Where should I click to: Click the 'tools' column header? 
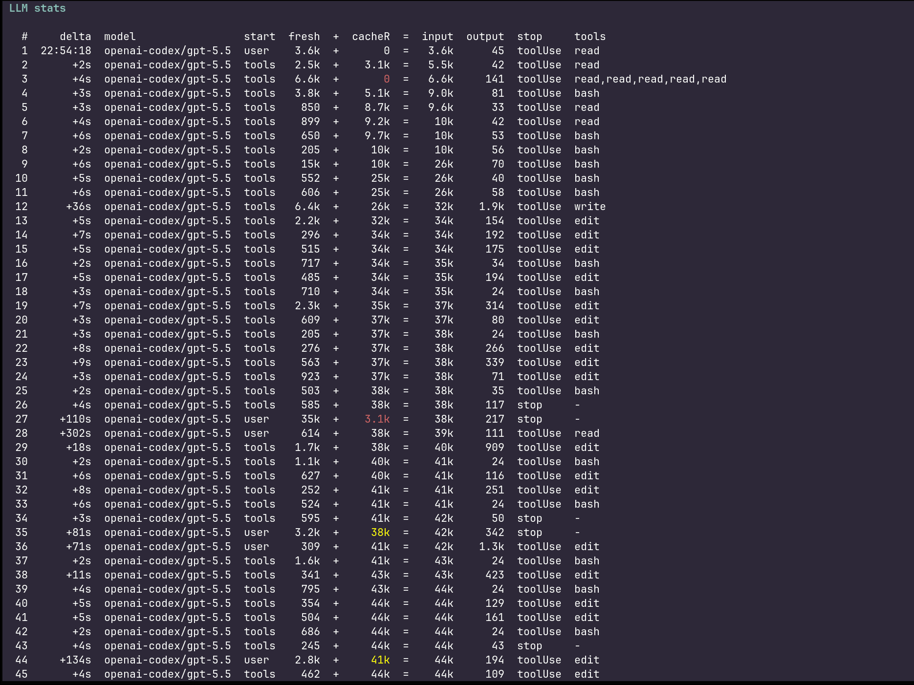(x=590, y=37)
